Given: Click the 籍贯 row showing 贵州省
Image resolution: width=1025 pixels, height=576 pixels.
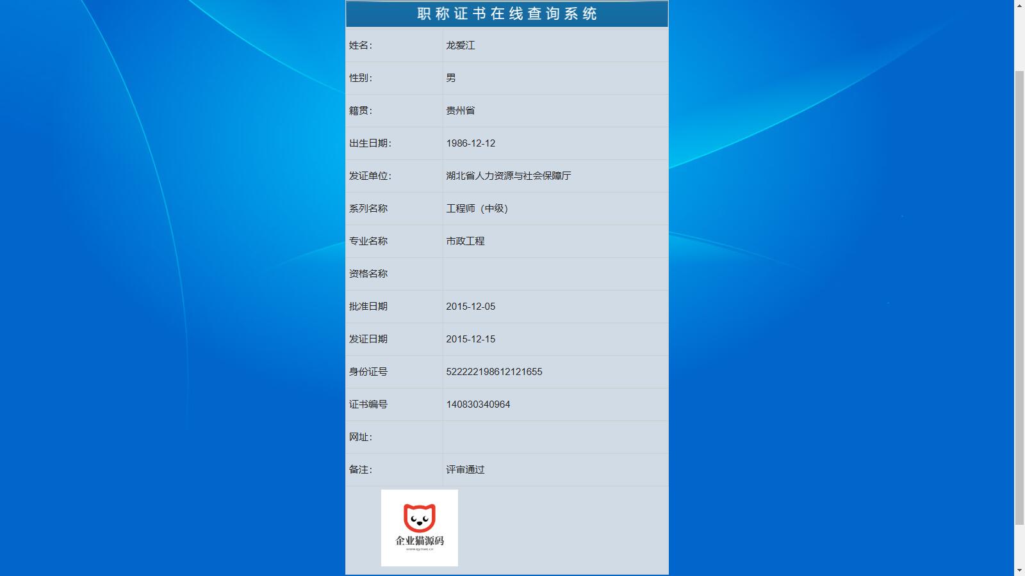Looking at the screenshot, I should [460, 110].
